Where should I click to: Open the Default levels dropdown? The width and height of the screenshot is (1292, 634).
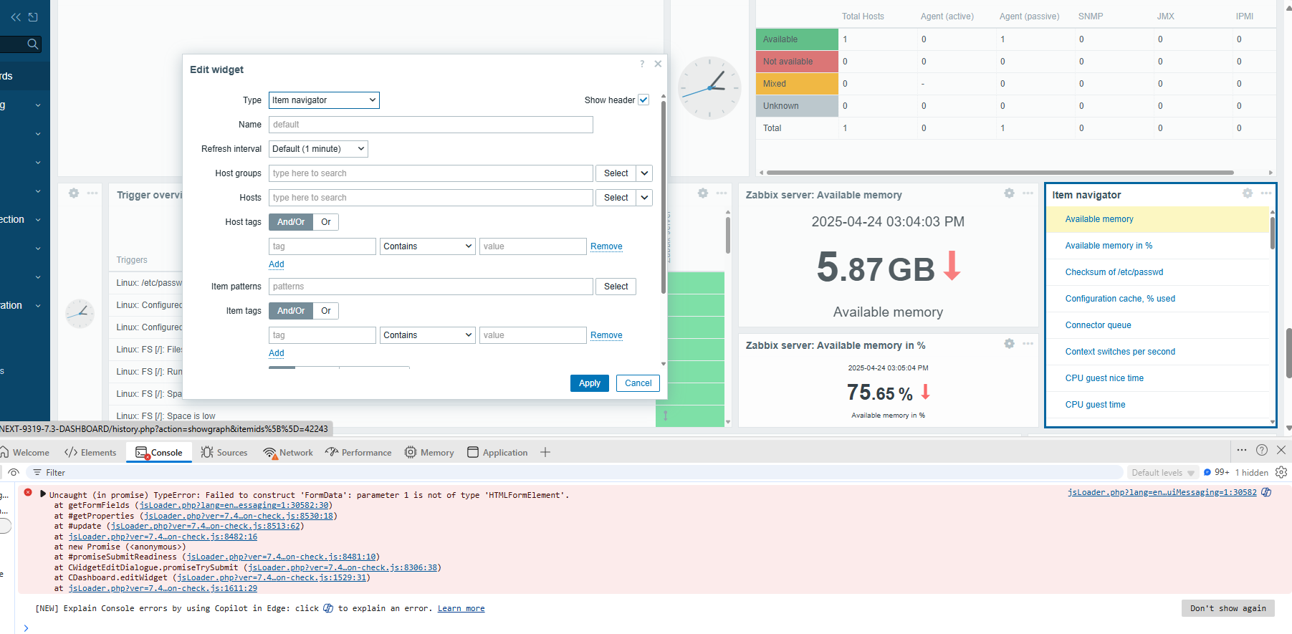[1162, 473]
